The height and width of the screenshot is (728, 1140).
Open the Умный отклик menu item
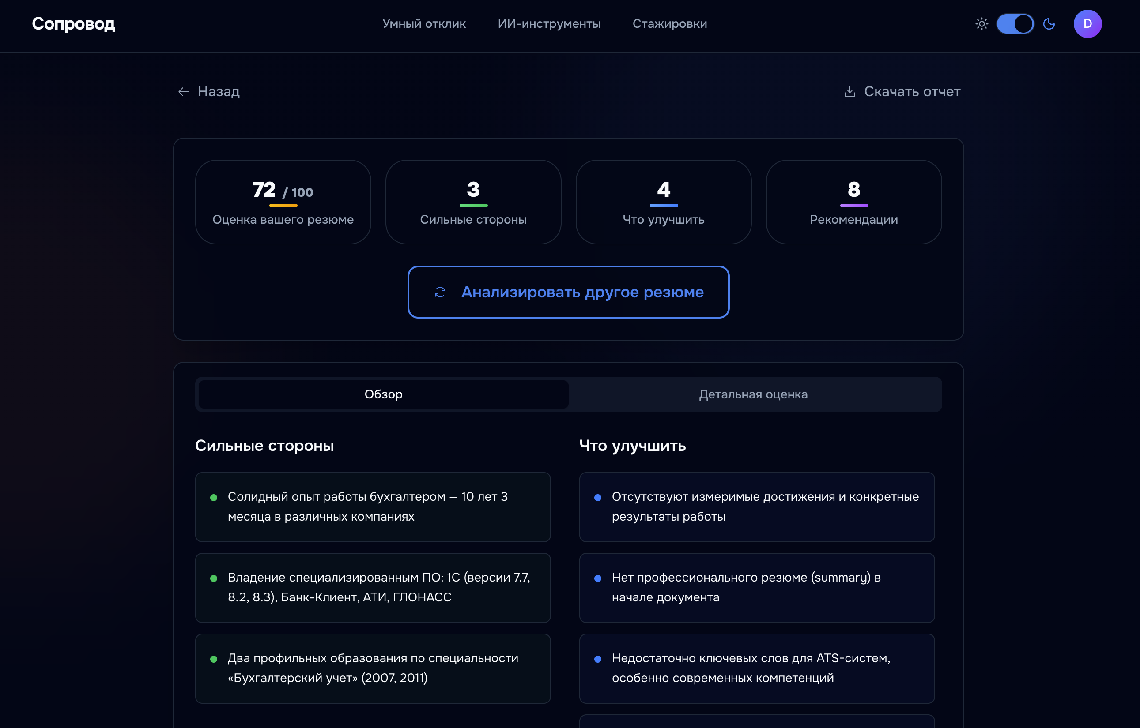(424, 24)
